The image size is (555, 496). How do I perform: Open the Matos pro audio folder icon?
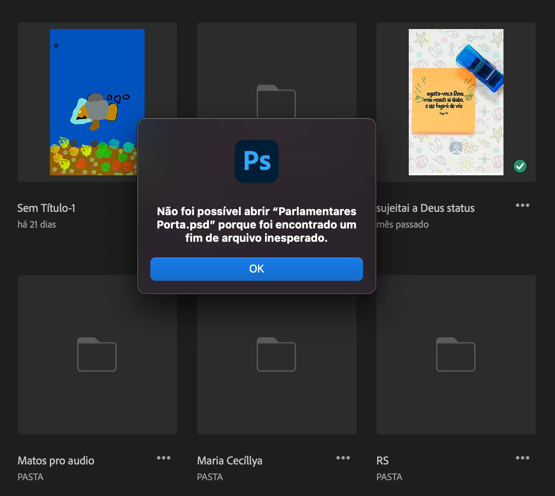tap(97, 354)
